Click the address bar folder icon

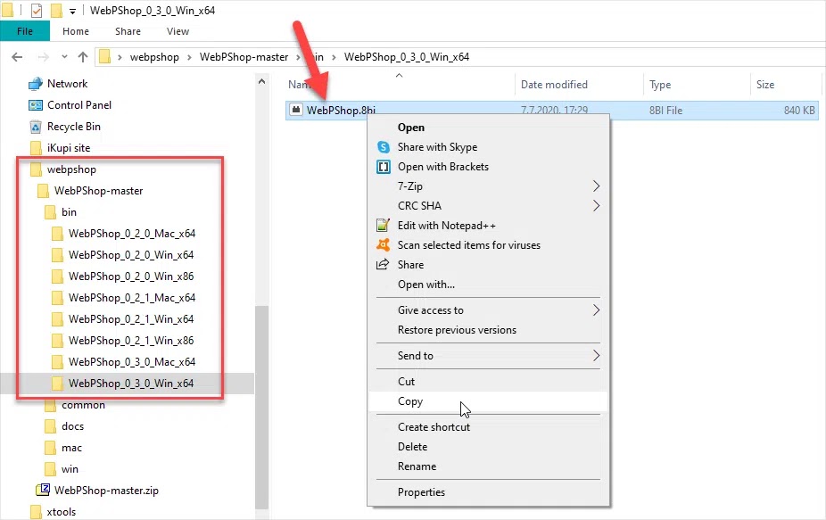pos(105,56)
